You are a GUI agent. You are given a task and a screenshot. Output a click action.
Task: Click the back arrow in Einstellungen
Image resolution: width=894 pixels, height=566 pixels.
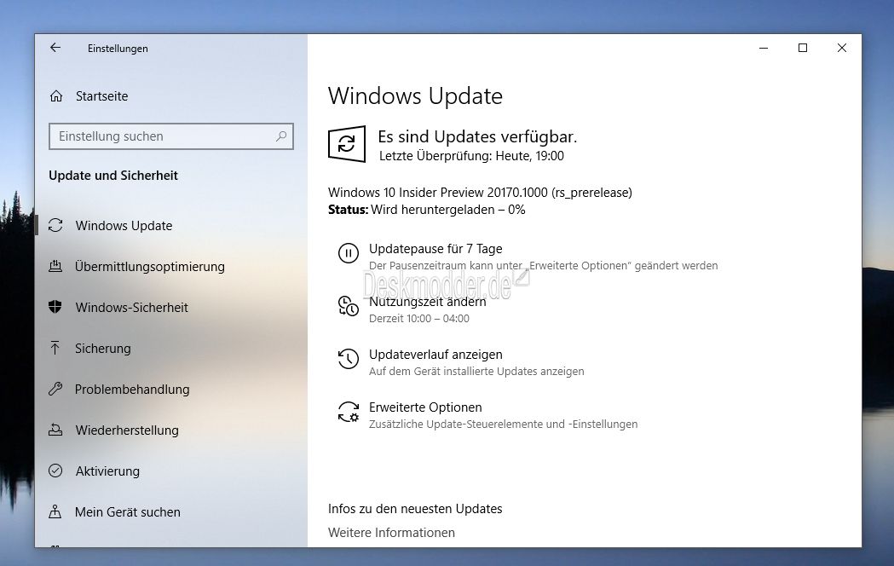pos(55,49)
